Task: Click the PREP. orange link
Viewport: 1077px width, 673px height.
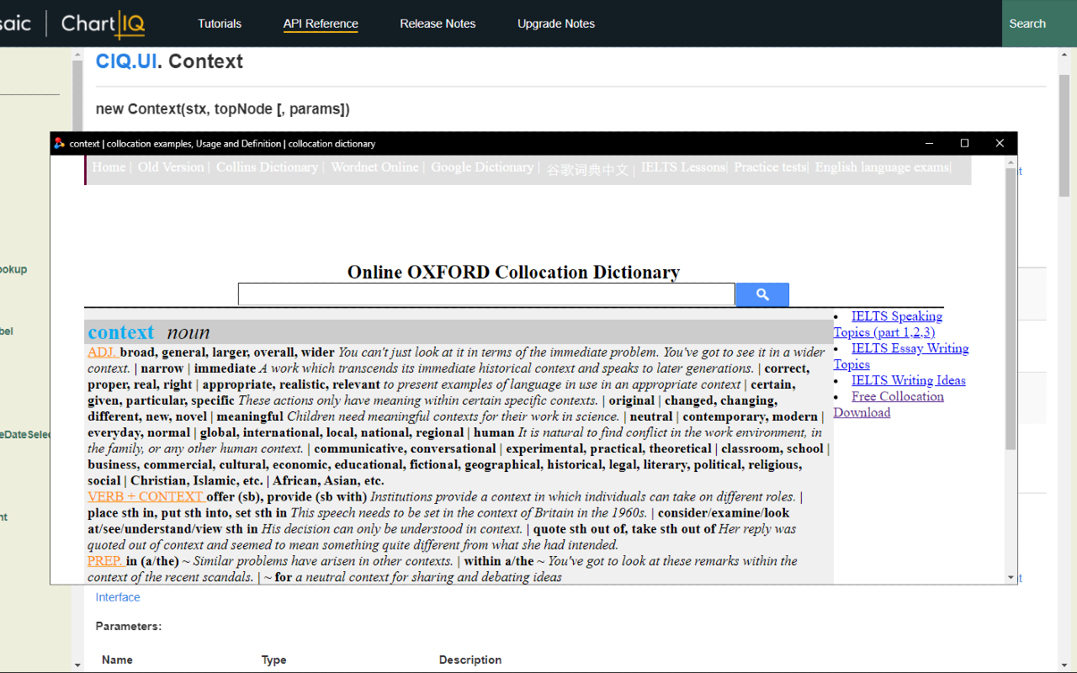Action: [105, 560]
